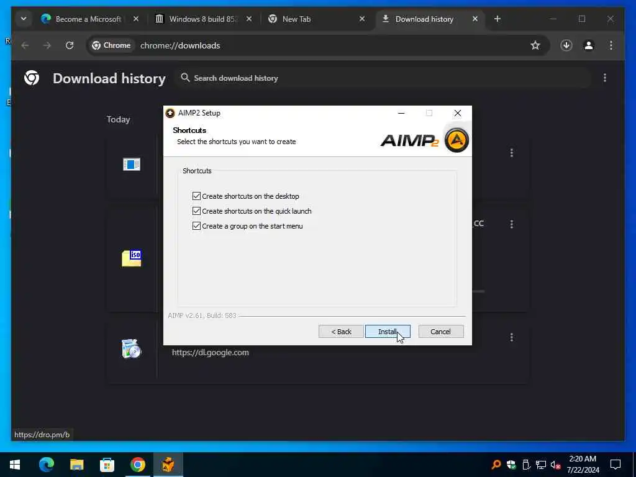Reload the downloads page
Image resolution: width=636 pixels, height=477 pixels.
tap(70, 45)
